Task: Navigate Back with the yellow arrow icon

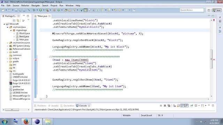Action: (x=120, y=10)
